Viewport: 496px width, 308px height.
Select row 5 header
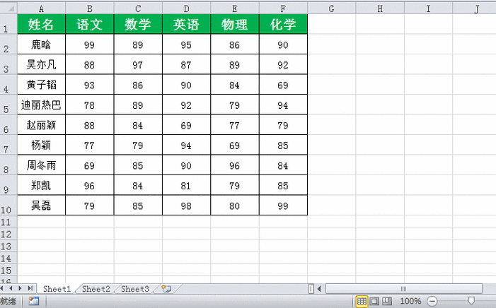pos(8,105)
